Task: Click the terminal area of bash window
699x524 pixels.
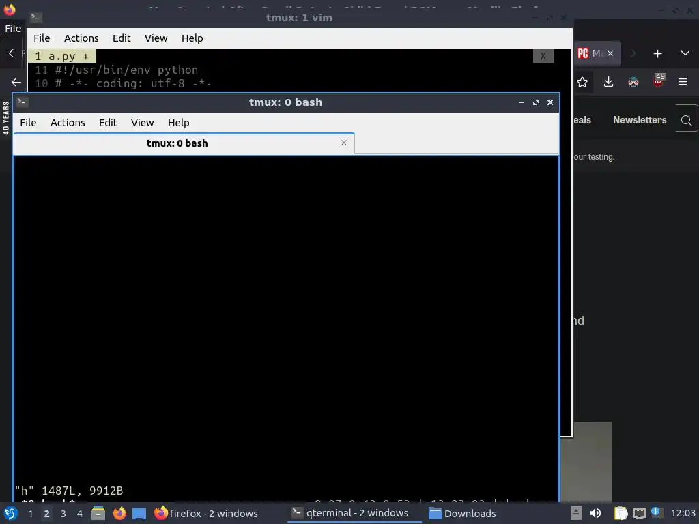Action: 286,328
